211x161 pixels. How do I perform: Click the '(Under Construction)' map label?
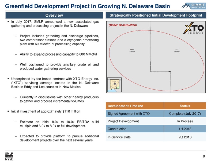click(x=123, y=25)
